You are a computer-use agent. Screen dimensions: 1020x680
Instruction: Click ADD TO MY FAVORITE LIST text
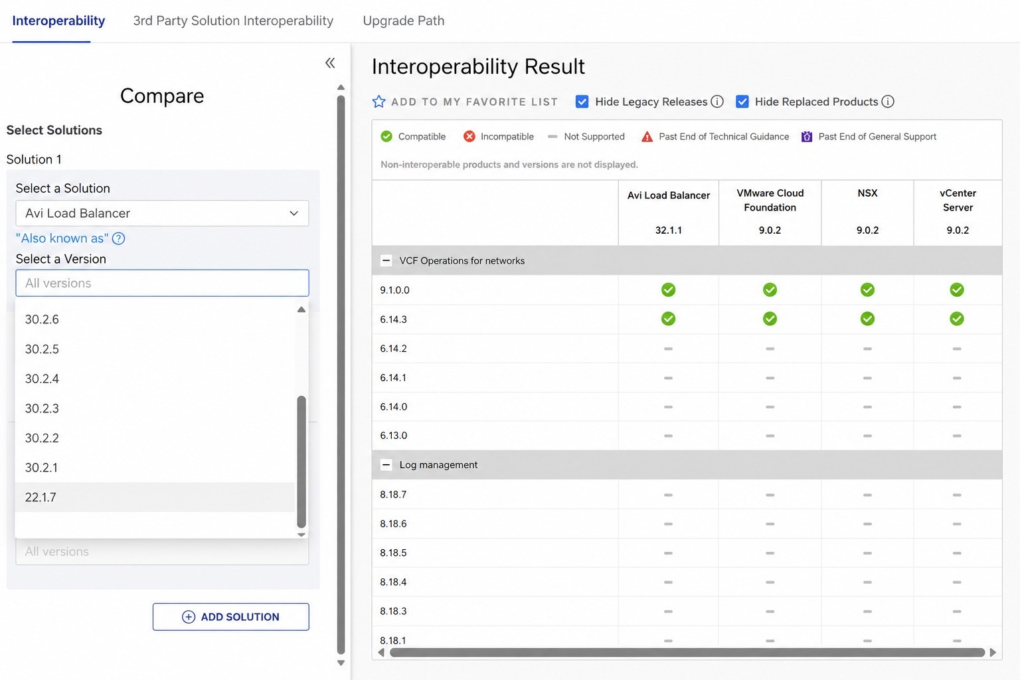point(474,102)
